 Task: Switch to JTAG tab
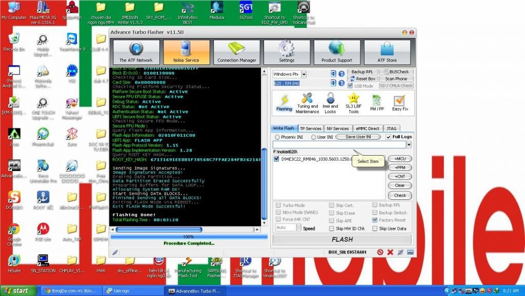pos(391,129)
